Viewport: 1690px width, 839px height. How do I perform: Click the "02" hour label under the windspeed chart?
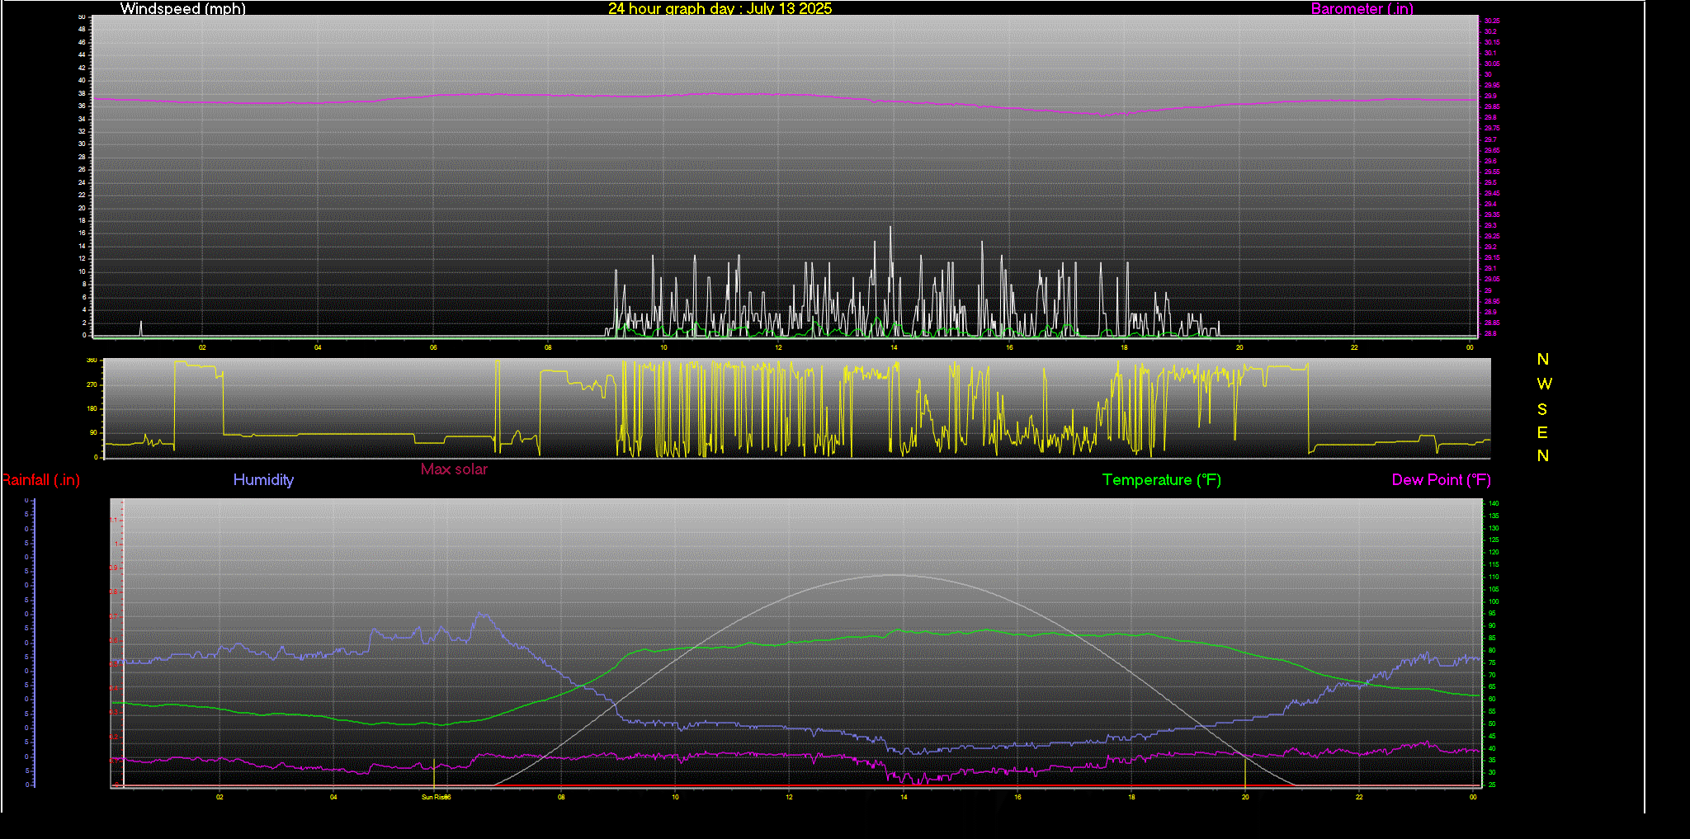coord(202,347)
